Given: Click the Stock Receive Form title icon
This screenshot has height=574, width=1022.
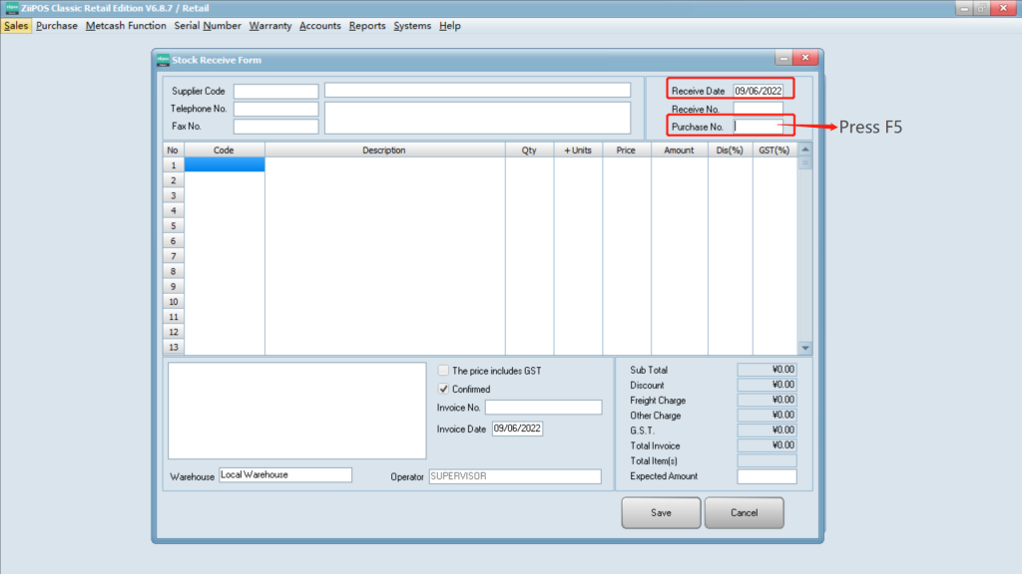Looking at the screenshot, I should pos(164,60).
